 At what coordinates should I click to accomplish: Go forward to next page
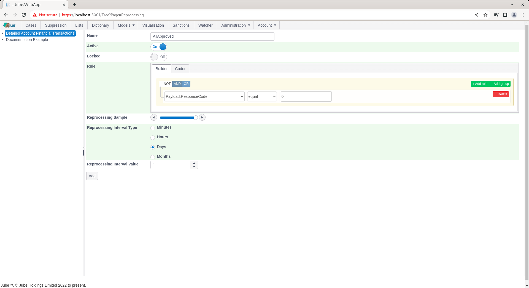tap(15, 15)
